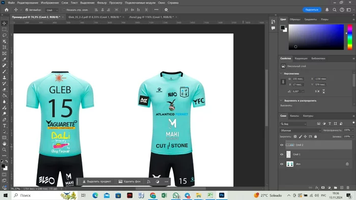Hide layer Слой 1 with eye icon
This screenshot has width=356, height=200.
[282, 154]
